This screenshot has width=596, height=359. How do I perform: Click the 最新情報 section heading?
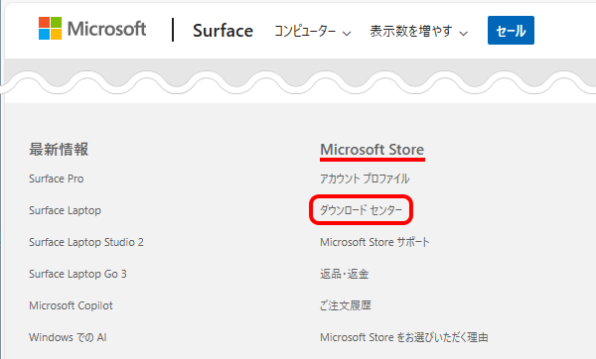59,150
